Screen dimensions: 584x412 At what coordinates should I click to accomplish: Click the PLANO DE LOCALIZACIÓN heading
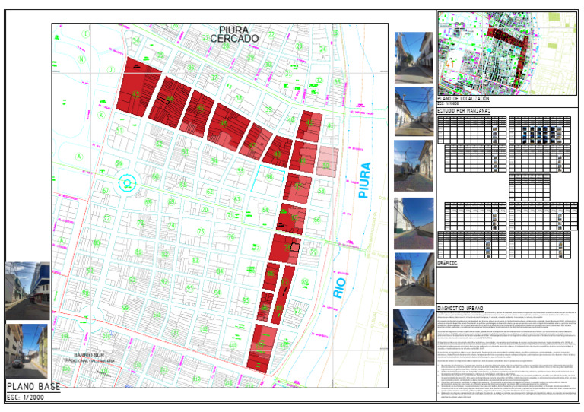point(463,99)
